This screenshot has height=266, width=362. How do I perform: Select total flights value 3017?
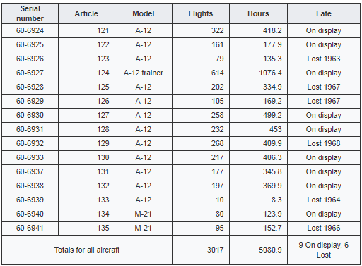click(201, 250)
